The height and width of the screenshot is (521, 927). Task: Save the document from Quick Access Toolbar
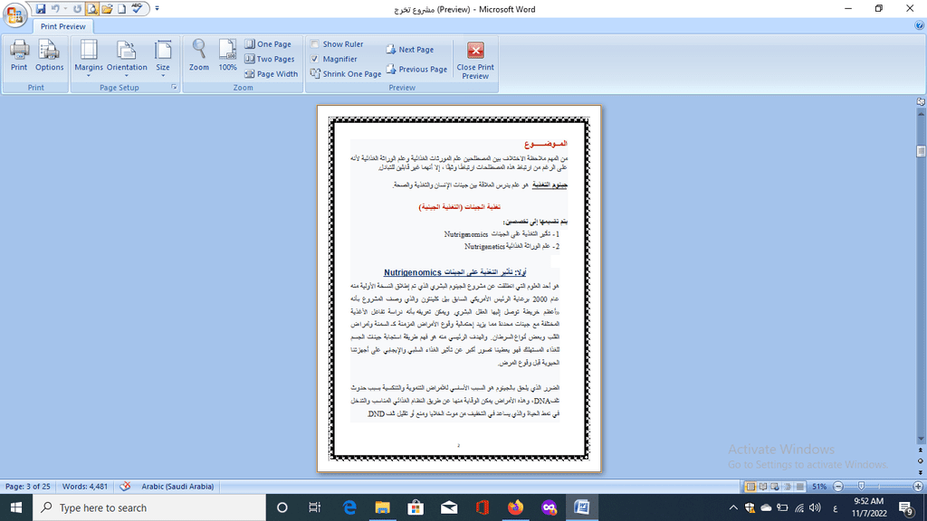pyautogui.click(x=40, y=9)
